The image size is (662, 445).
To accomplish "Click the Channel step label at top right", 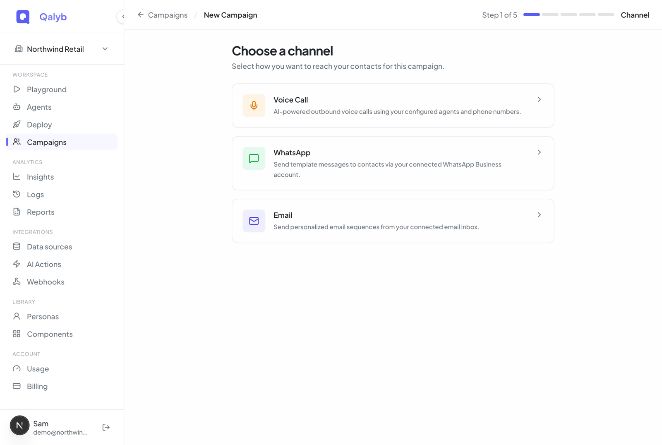I will coord(635,15).
